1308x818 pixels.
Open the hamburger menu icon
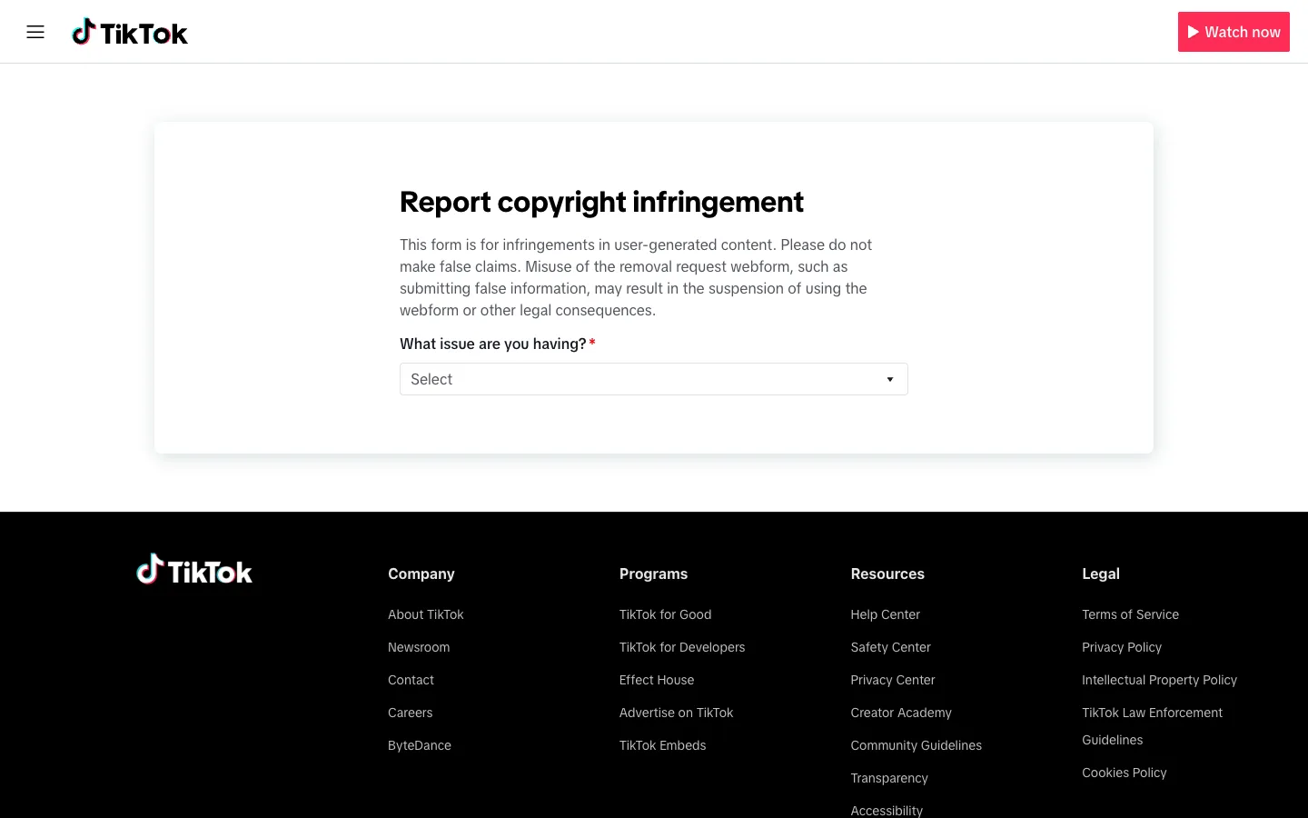click(x=35, y=32)
